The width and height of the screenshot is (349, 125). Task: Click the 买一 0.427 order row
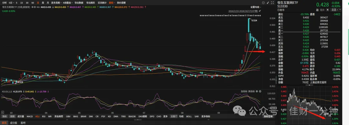tap(309, 34)
